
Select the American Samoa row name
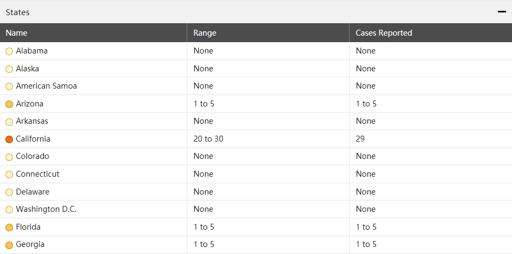click(46, 86)
